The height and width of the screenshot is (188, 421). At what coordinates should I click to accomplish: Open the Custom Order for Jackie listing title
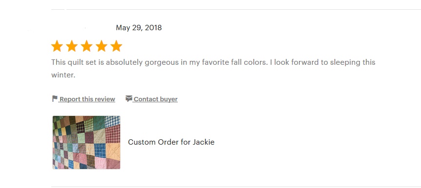click(171, 142)
